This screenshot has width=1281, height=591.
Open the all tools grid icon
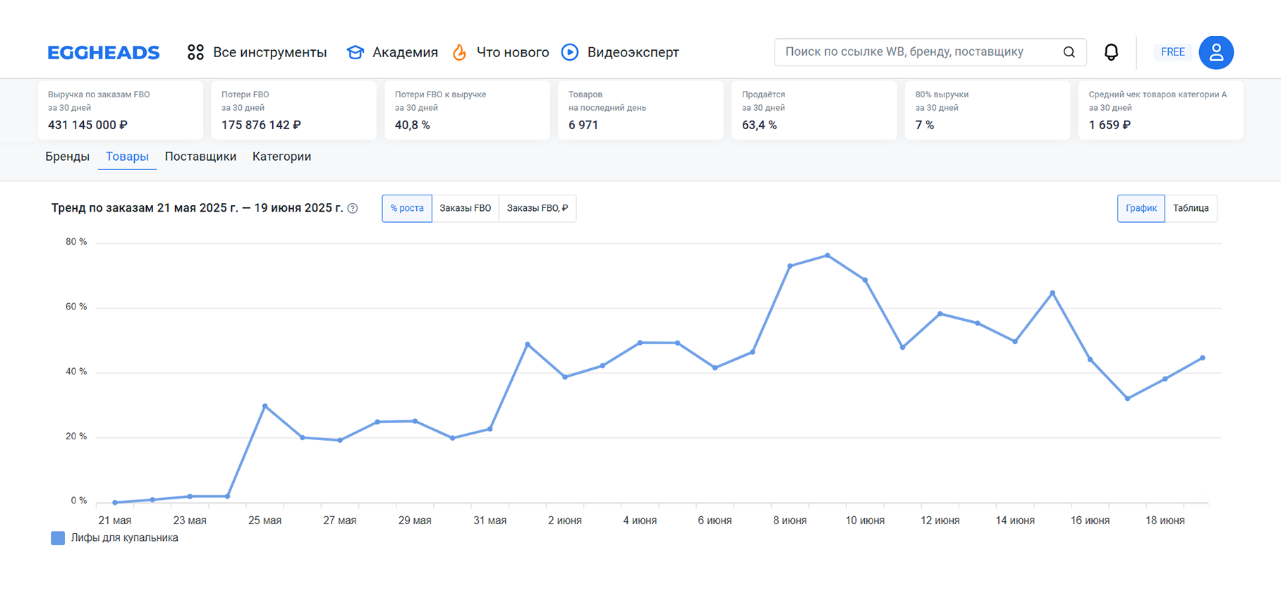(195, 52)
